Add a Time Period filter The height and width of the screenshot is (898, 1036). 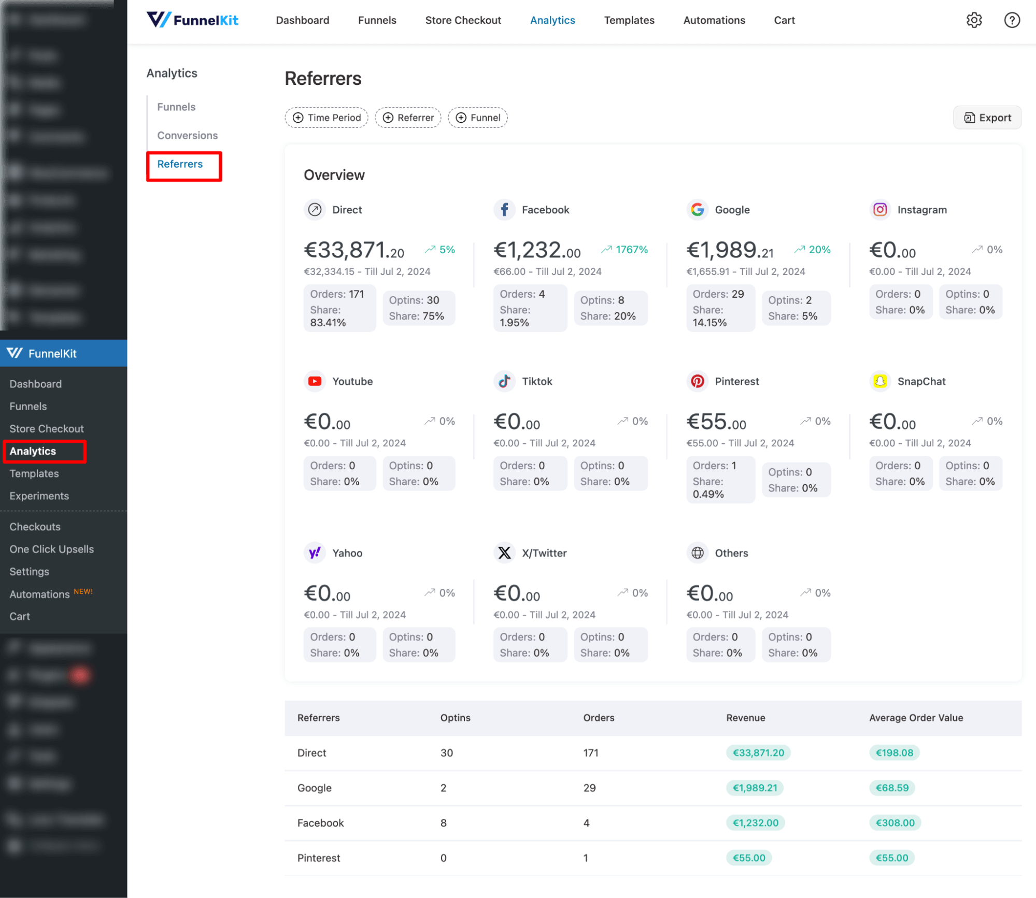(327, 118)
